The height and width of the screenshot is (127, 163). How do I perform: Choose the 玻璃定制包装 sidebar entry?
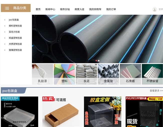pos(15,50)
